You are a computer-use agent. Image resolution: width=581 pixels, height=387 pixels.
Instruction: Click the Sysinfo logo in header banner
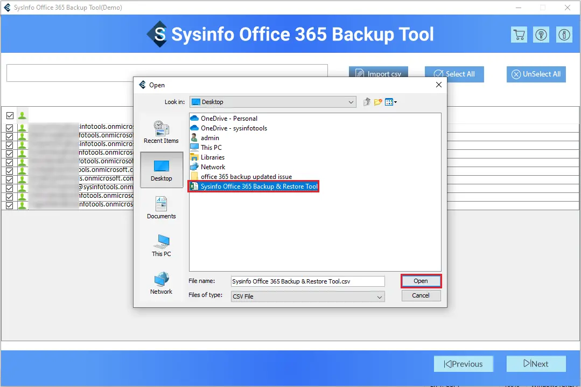click(157, 34)
